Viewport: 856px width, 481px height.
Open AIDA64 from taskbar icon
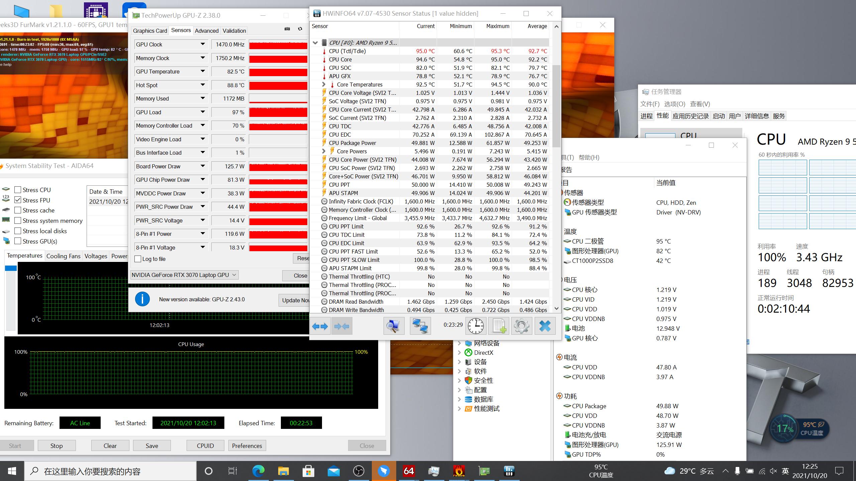coord(409,471)
